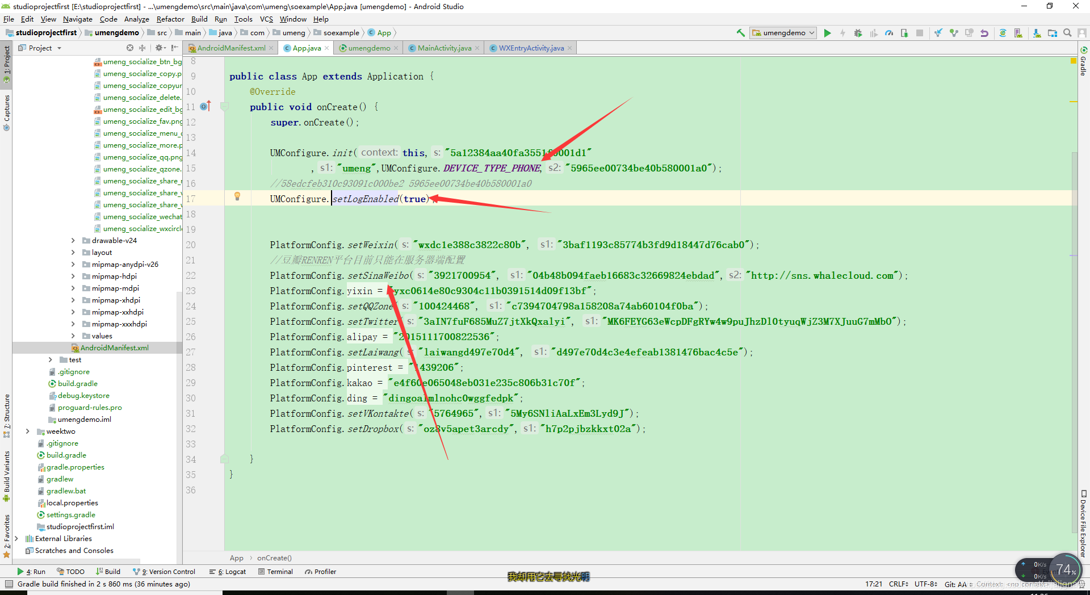Switch to WXEntryActivity.java editor tab
1090x595 pixels.
(x=531, y=48)
